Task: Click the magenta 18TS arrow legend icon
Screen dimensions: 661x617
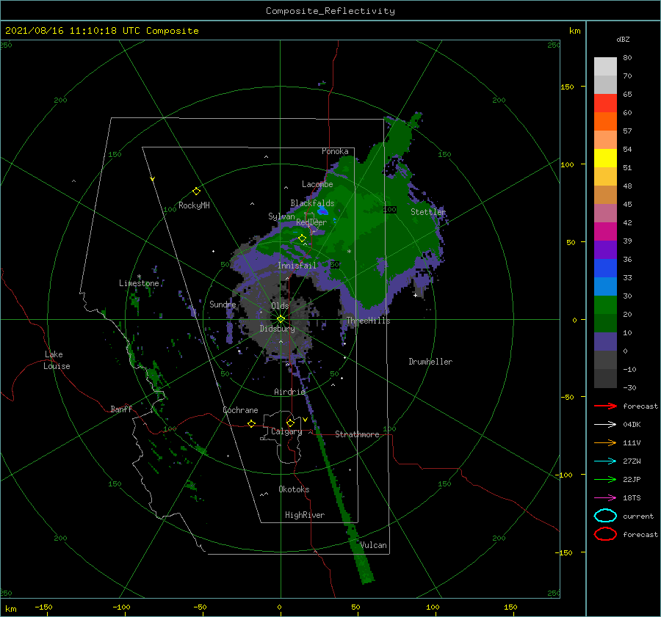Action: (605, 497)
